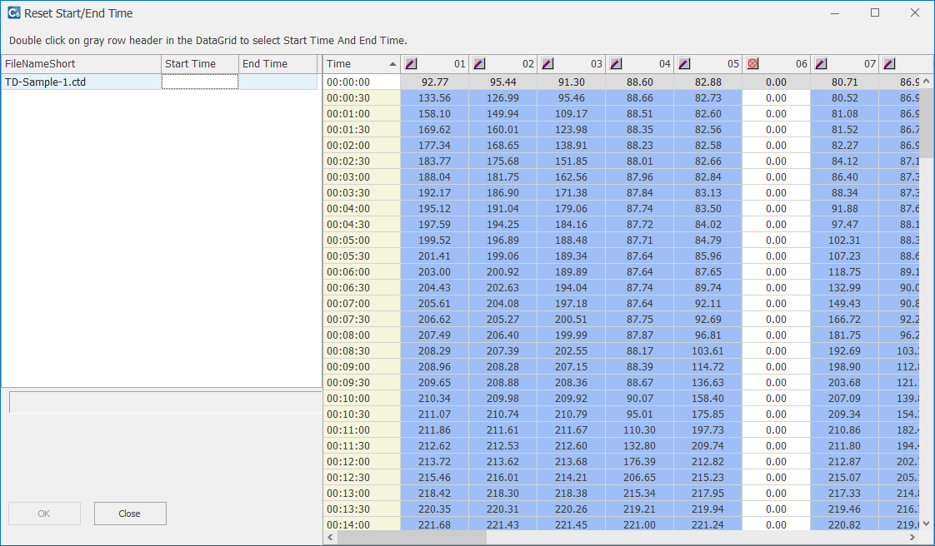
Task: Click cell value 82.58
Action: pos(707,146)
